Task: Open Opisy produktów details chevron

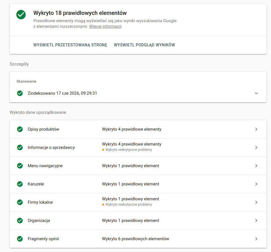Action: tap(256, 129)
